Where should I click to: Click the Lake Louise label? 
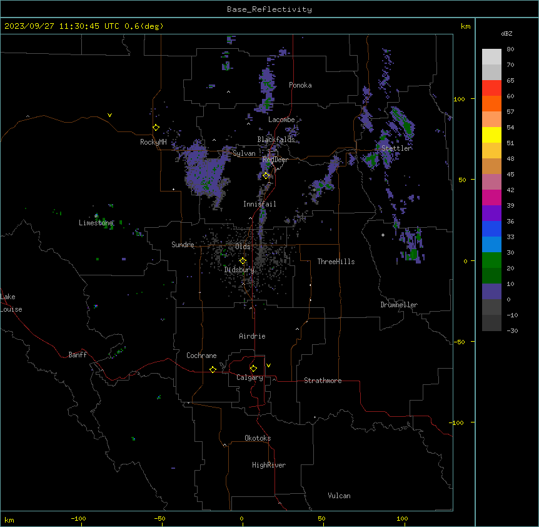pos(11,303)
